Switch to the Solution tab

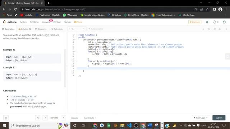[24, 29]
